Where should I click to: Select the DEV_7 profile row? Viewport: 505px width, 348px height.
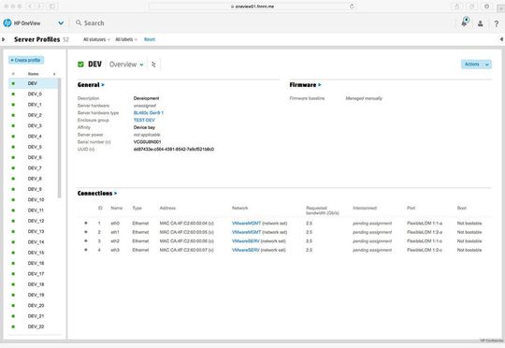pos(33,168)
